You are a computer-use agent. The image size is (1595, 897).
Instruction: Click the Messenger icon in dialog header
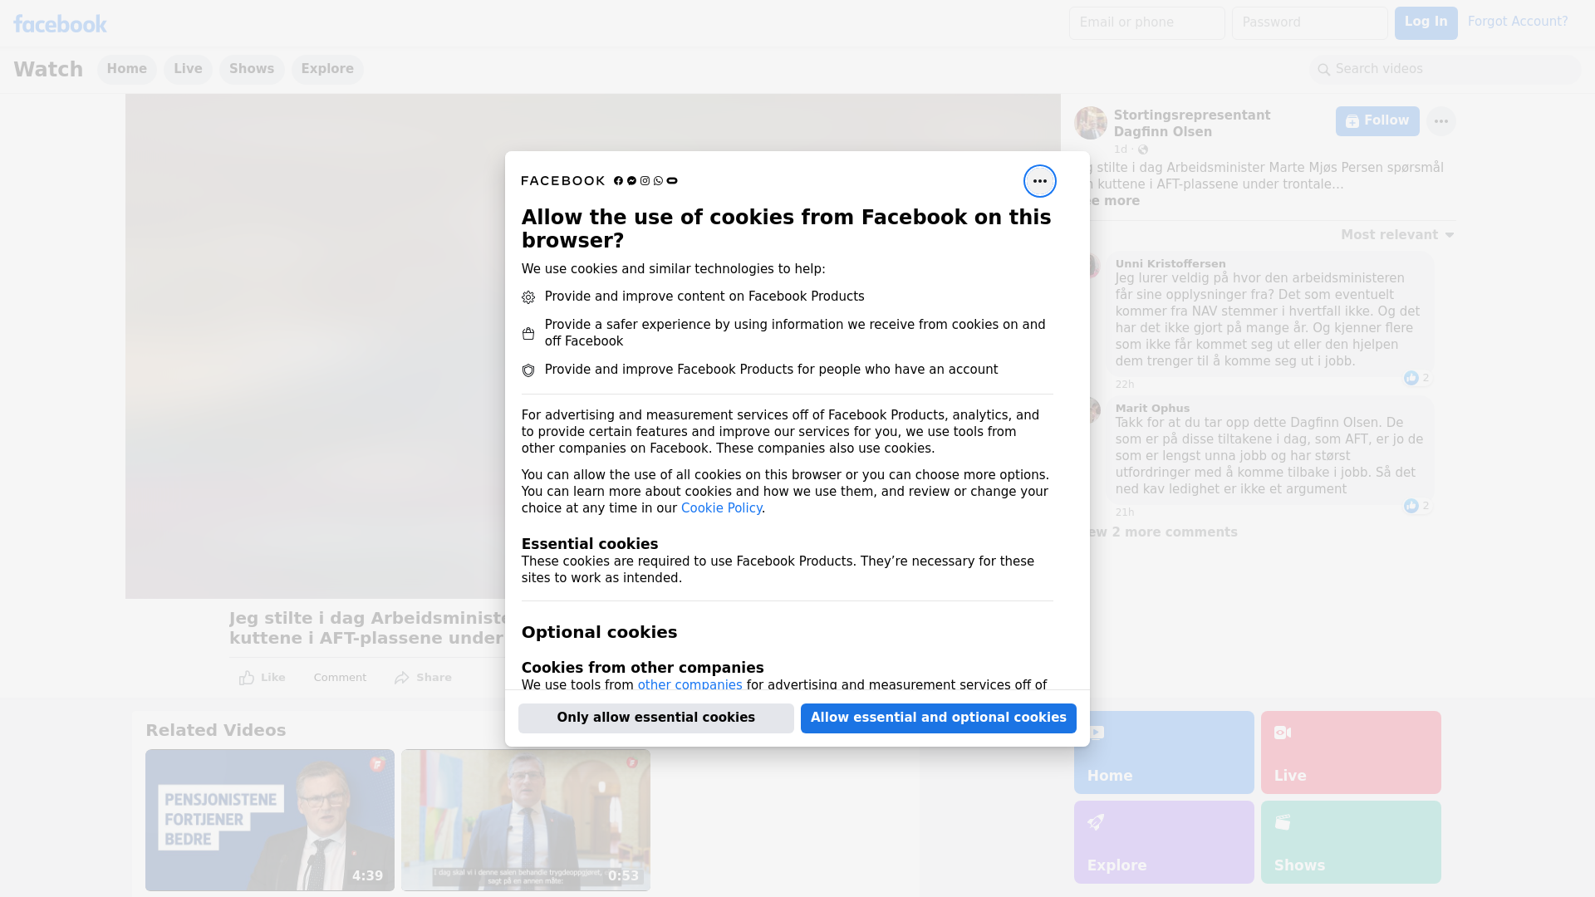(x=631, y=181)
